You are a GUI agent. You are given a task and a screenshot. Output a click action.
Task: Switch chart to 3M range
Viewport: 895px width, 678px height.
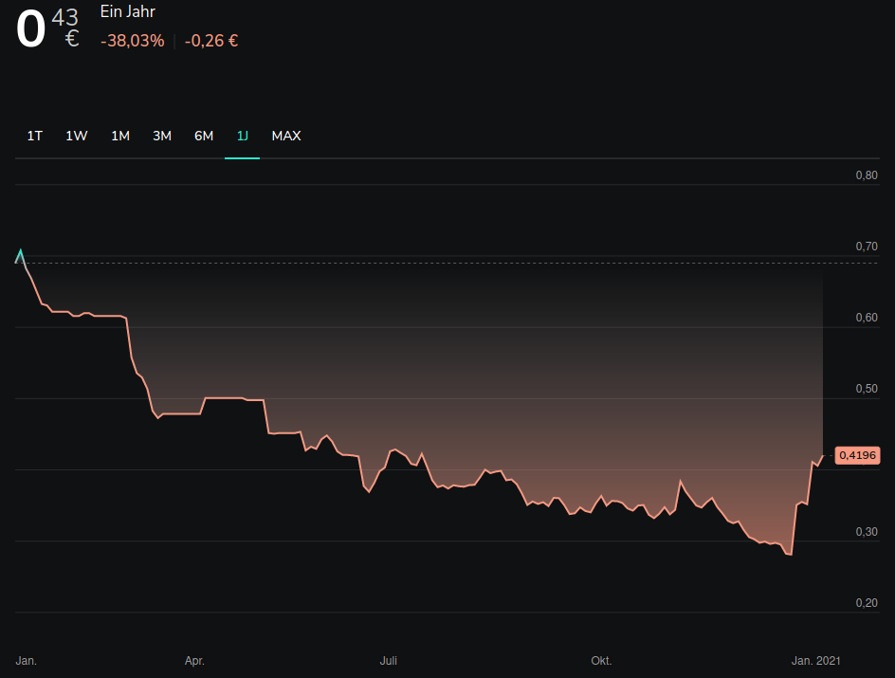(162, 136)
